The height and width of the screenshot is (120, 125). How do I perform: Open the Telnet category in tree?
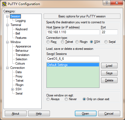coord(19,81)
